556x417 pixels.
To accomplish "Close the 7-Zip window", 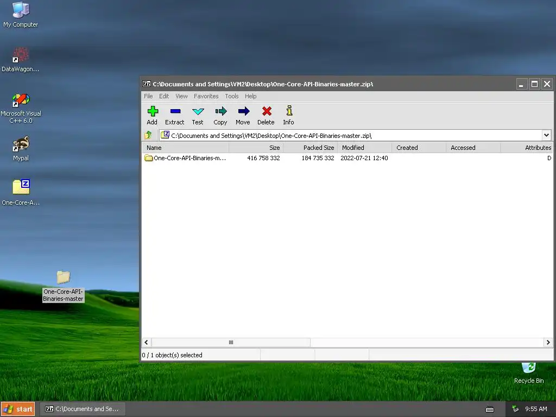I will click(x=547, y=84).
